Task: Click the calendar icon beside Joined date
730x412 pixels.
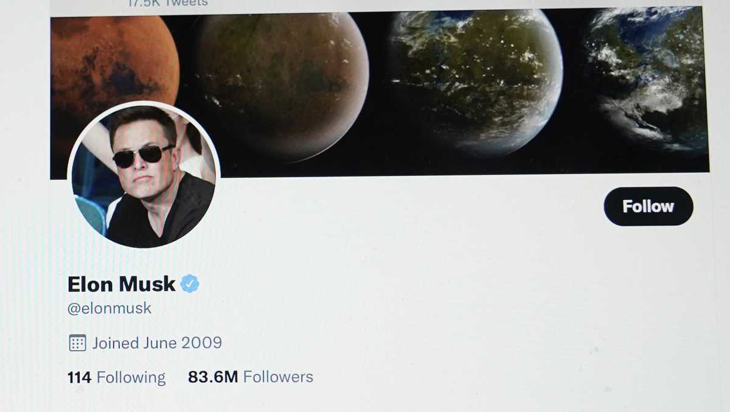Action: coord(77,343)
